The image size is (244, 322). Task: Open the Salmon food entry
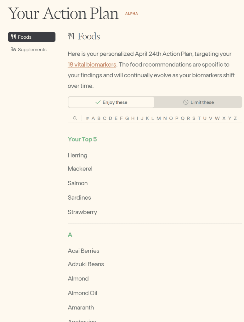(78, 183)
